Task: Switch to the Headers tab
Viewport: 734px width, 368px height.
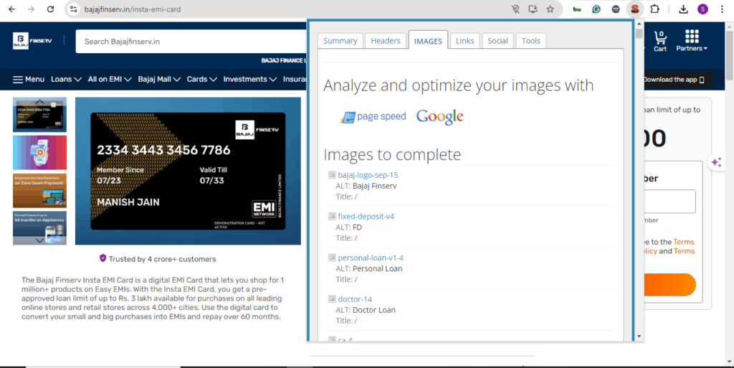Action: coord(385,41)
